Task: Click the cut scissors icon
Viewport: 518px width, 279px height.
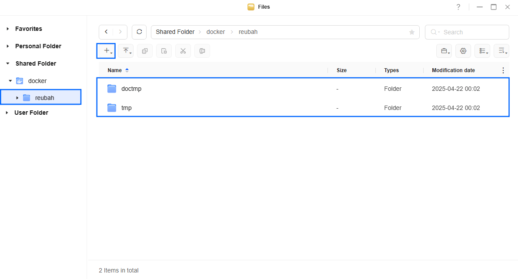Action: pyautogui.click(x=183, y=51)
